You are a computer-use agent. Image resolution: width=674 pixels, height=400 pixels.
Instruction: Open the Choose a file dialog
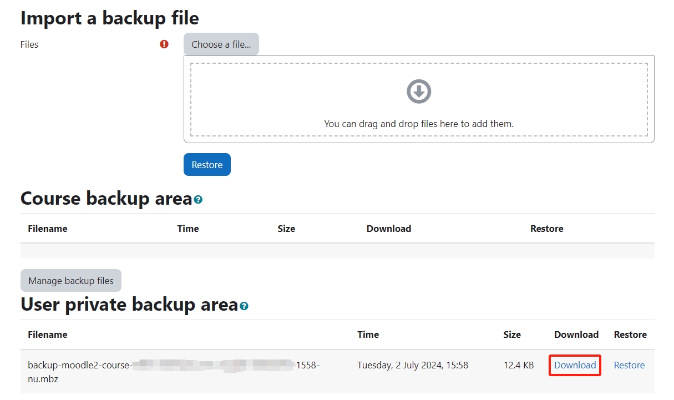pyautogui.click(x=221, y=44)
